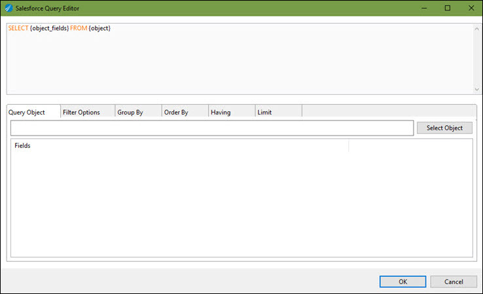The image size is (483, 294).
Task: Focus the object name input field
Action: click(212, 128)
